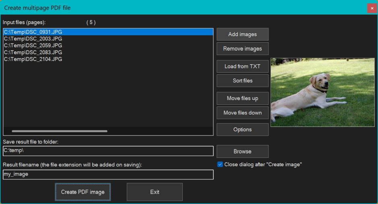Viewport: 378px width, 204px height.
Task: Select DSC_2104.JPG in the pages list
Action: tap(33, 59)
